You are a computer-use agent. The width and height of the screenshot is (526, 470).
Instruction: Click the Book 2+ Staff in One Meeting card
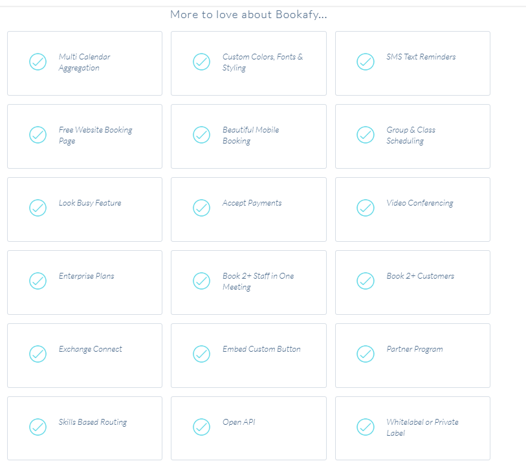point(248,281)
